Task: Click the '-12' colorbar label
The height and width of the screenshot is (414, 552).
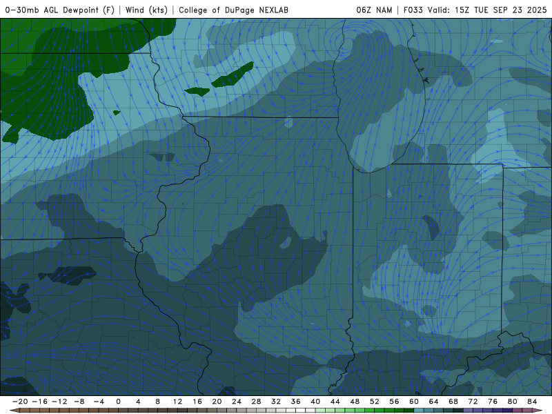Action: click(x=59, y=402)
